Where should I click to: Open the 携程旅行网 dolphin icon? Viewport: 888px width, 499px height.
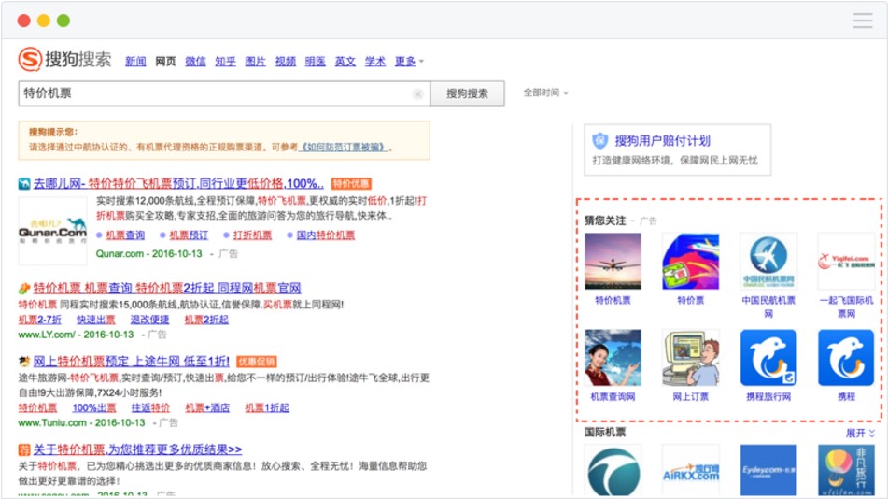tap(768, 358)
